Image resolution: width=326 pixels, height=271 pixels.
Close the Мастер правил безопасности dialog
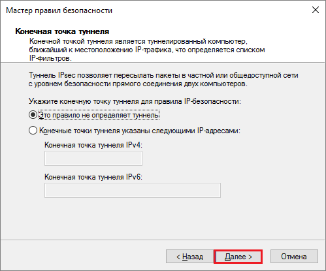tap(316, 10)
